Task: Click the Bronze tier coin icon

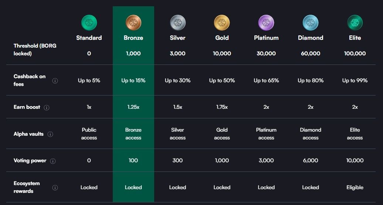Action: tap(133, 23)
